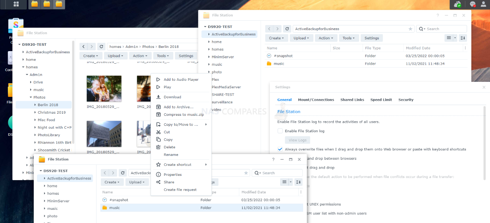Switch to Mount/Connections tab in Settings
The image size is (490, 223).
[x=316, y=100]
